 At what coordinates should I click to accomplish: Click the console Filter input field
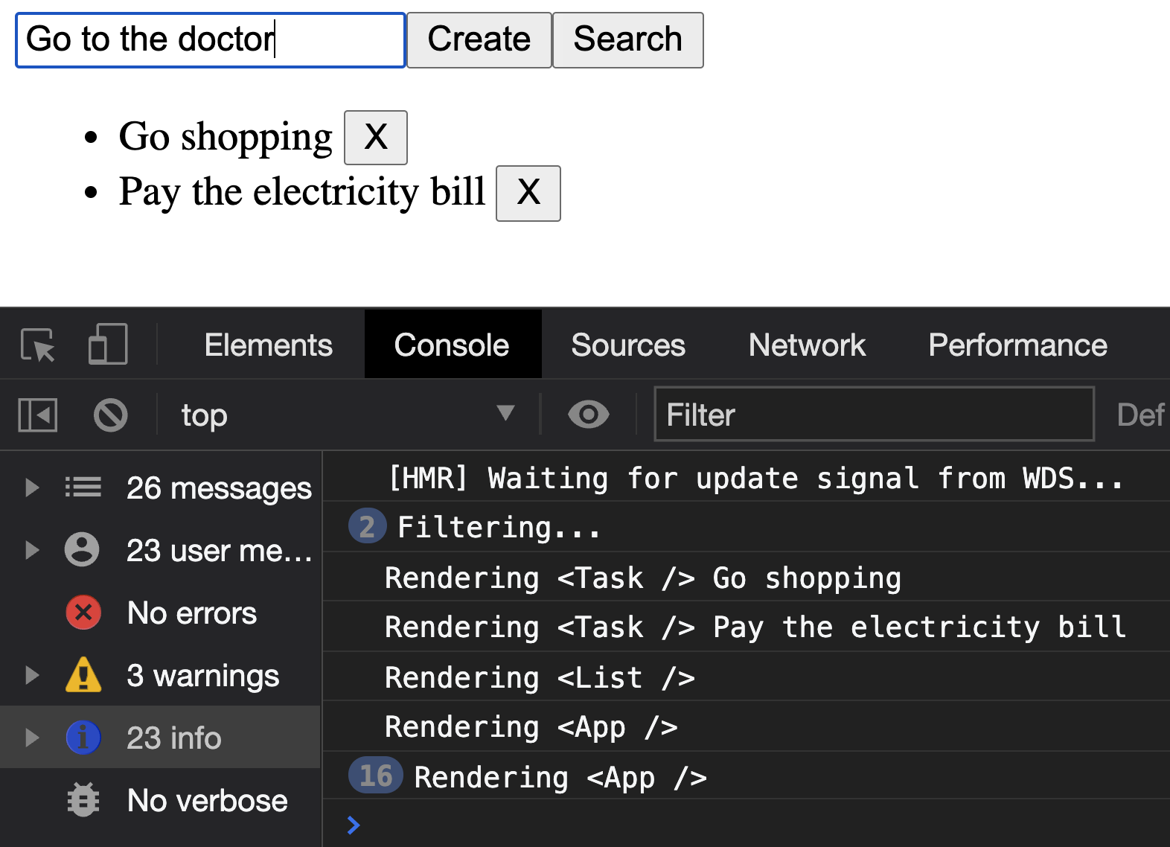point(874,415)
